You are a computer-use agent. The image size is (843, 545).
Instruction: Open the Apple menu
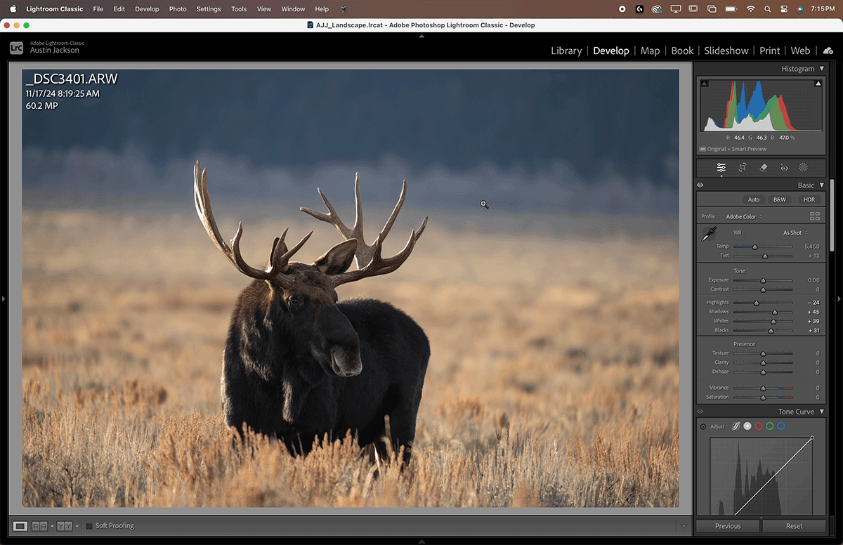point(13,9)
